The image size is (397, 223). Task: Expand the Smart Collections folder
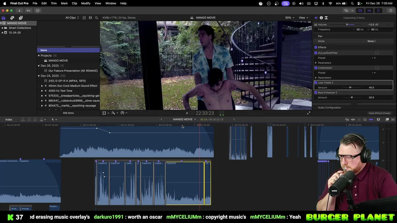2,28
